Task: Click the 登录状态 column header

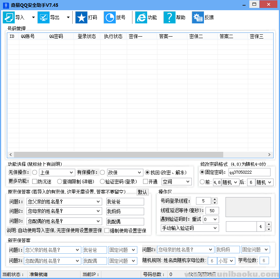Action: (x=87, y=37)
